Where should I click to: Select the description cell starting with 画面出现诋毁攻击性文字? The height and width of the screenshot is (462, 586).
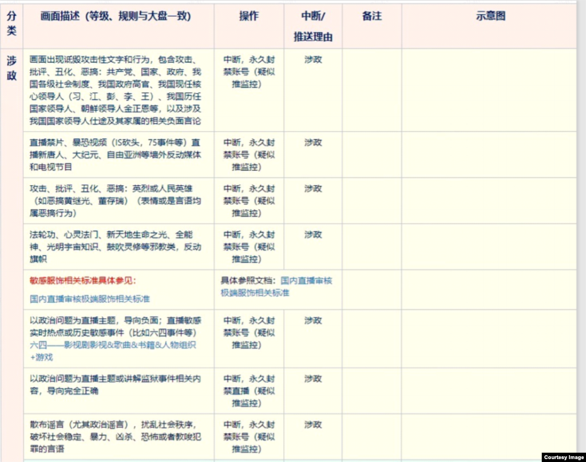pyautogui.click(x=116, y=90)
